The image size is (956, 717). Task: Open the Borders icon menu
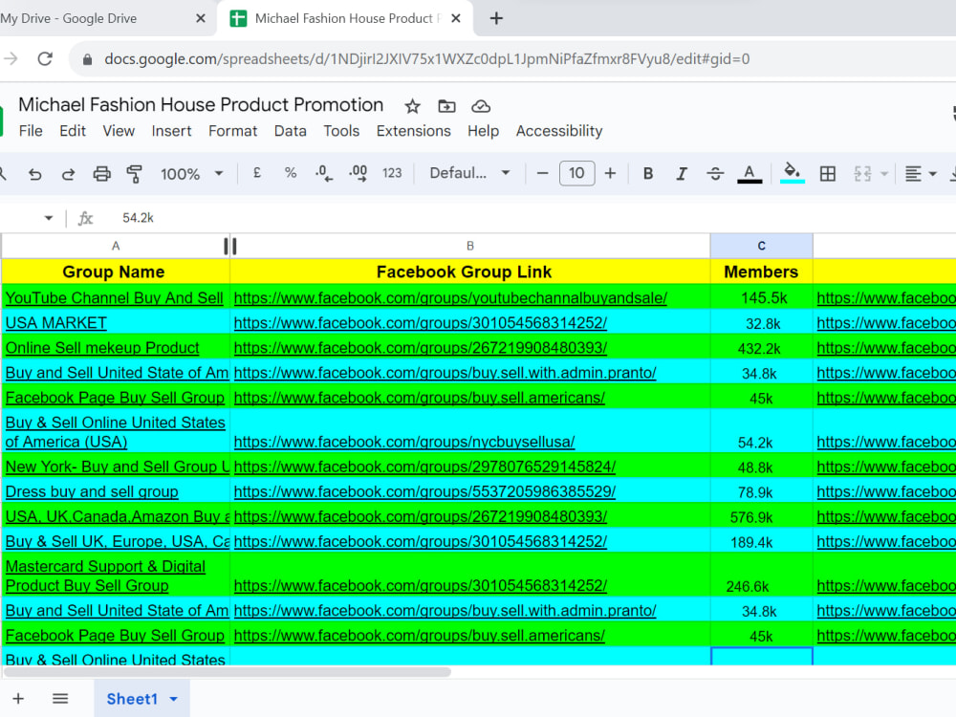pyautogui.click(x=827, y=174)
